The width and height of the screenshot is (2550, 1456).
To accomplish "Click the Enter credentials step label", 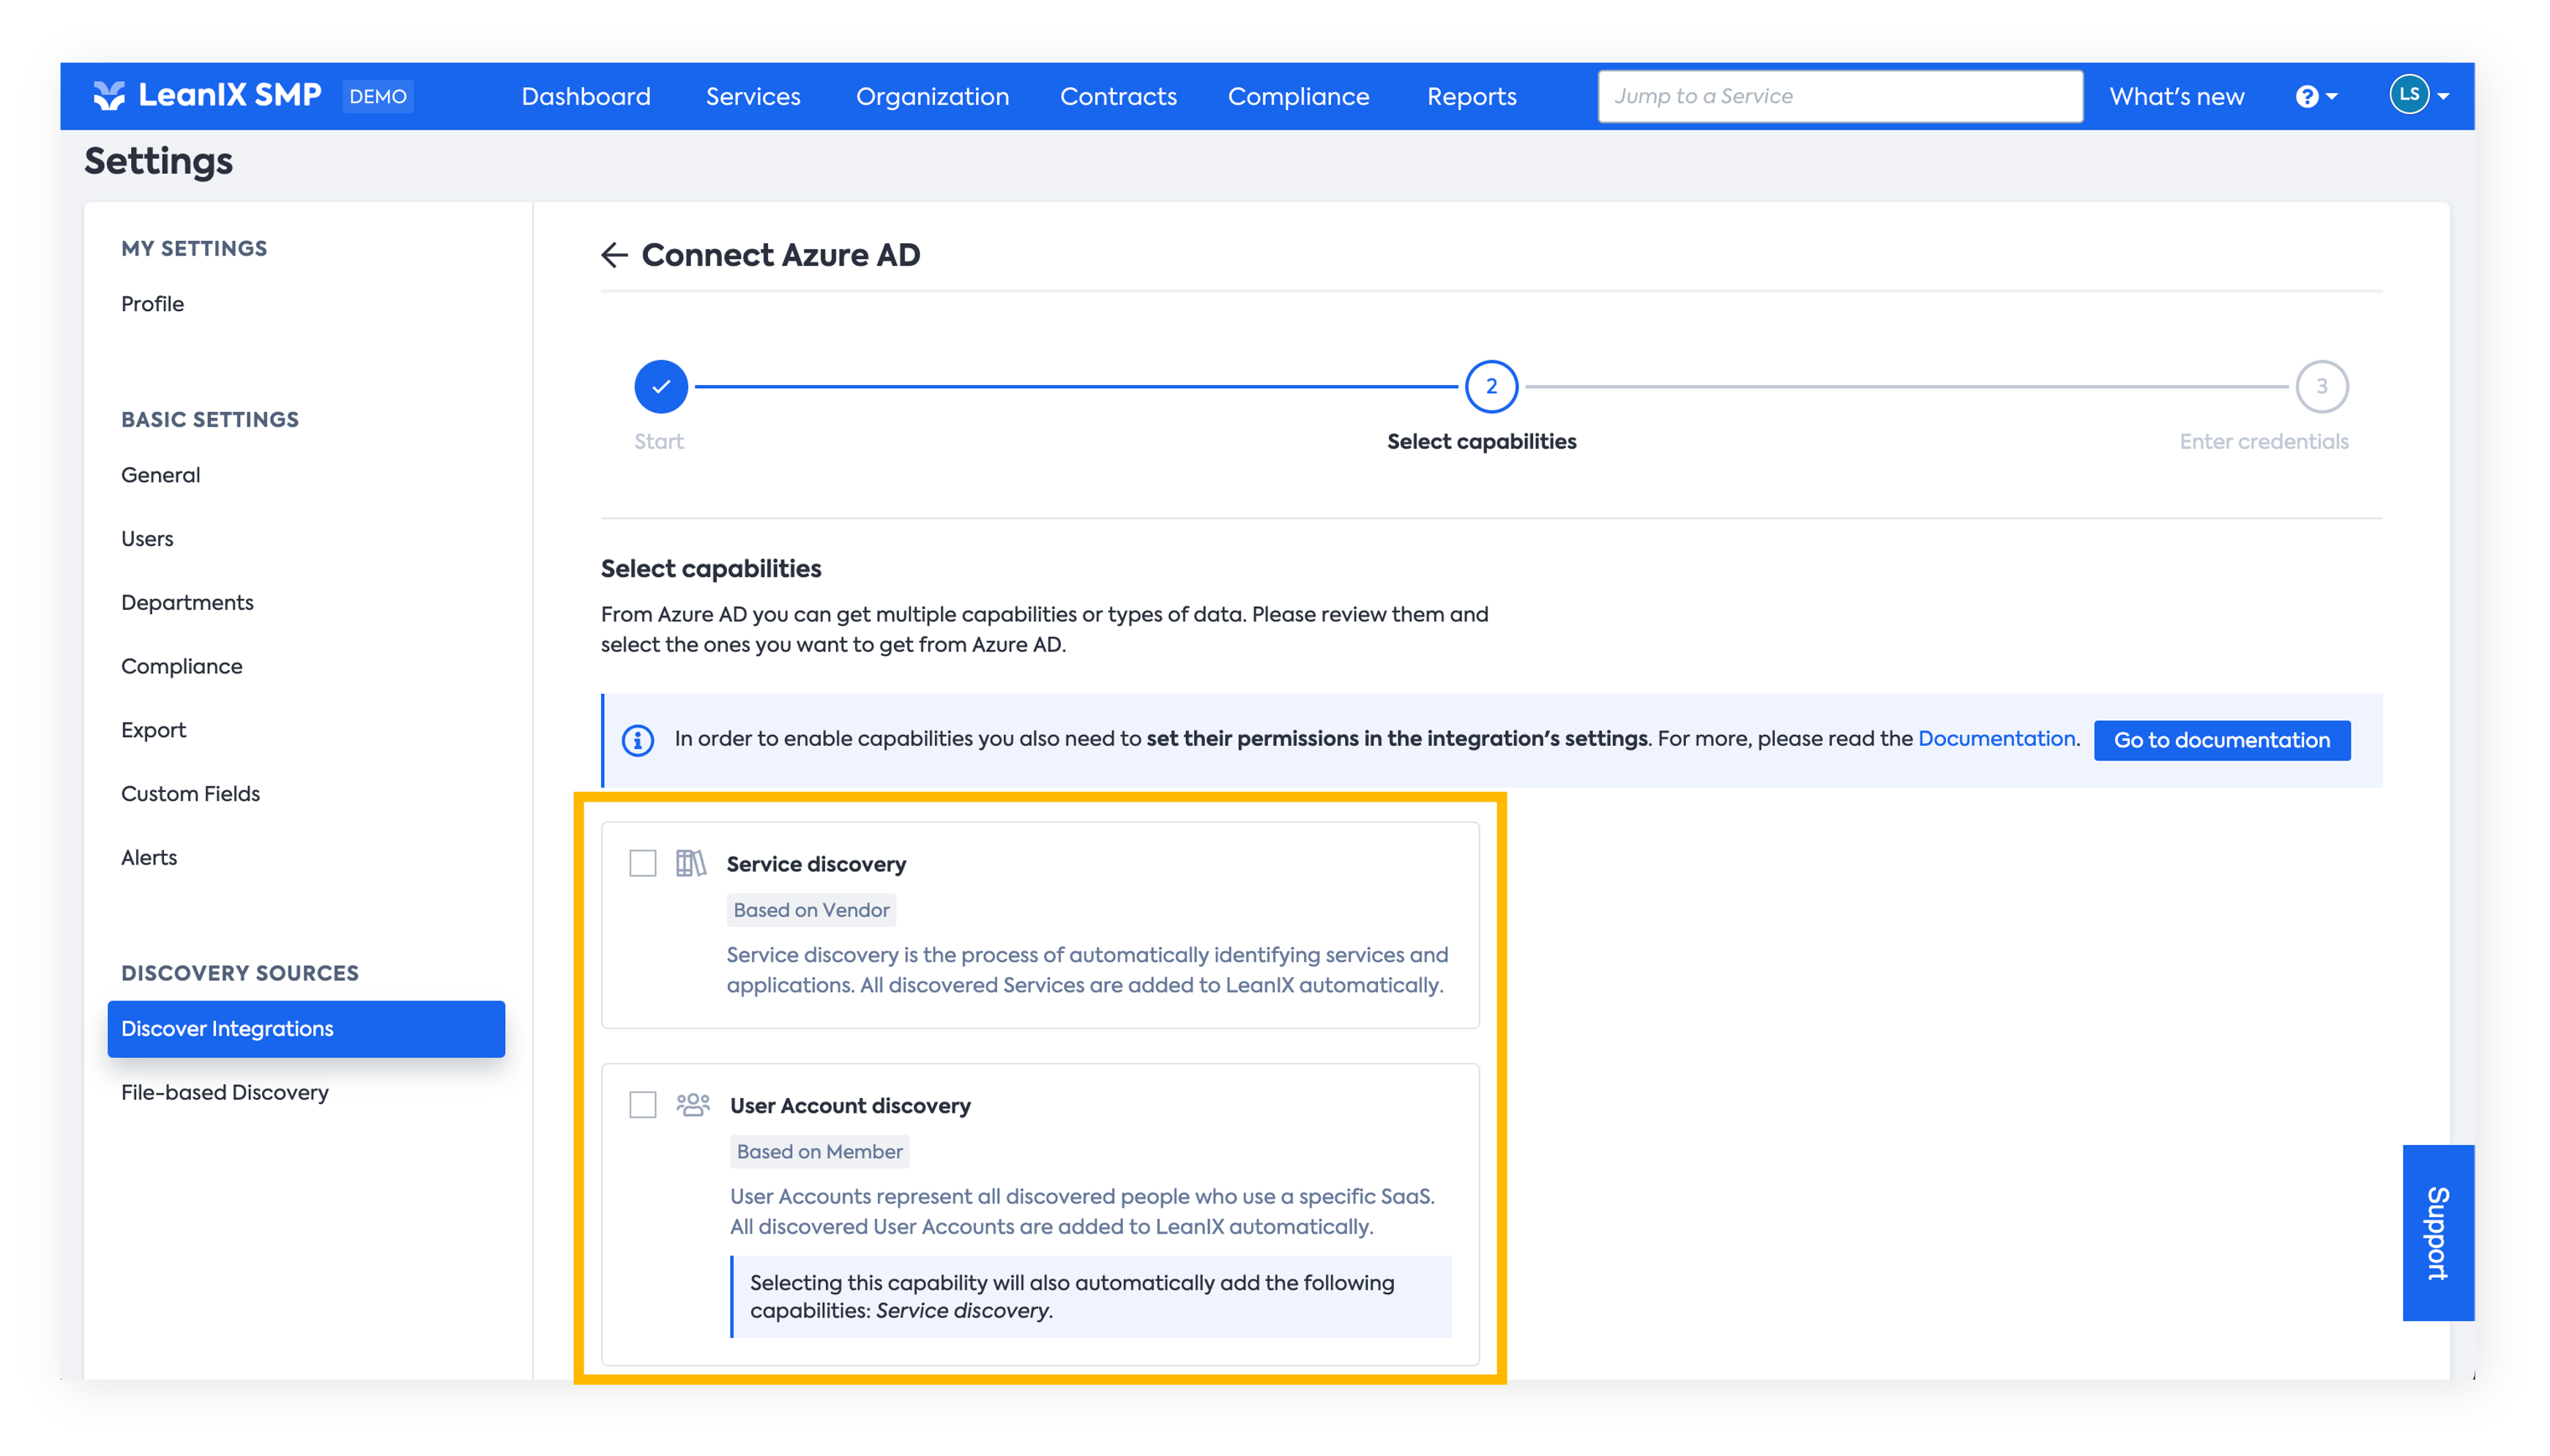I will (2263, 441).
